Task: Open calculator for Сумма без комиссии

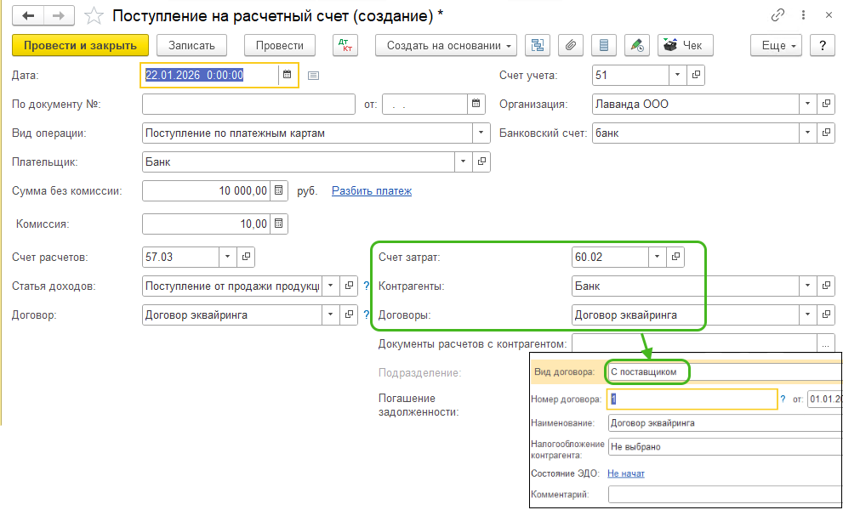Action: (278, 191)
